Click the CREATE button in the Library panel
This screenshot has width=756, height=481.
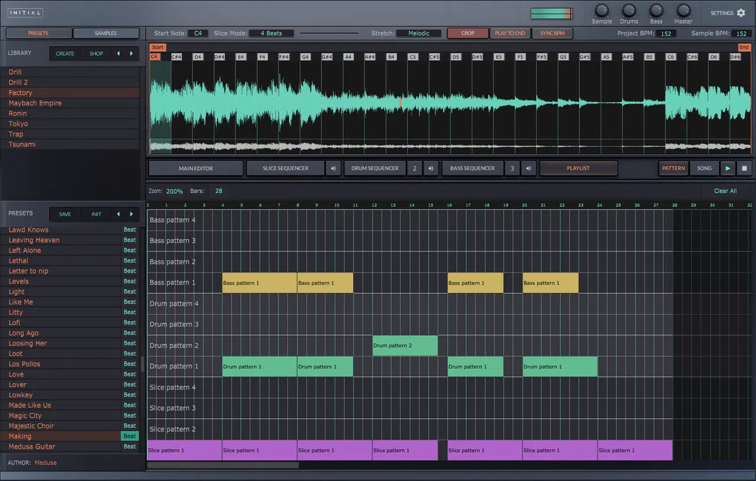click(64, 54)
